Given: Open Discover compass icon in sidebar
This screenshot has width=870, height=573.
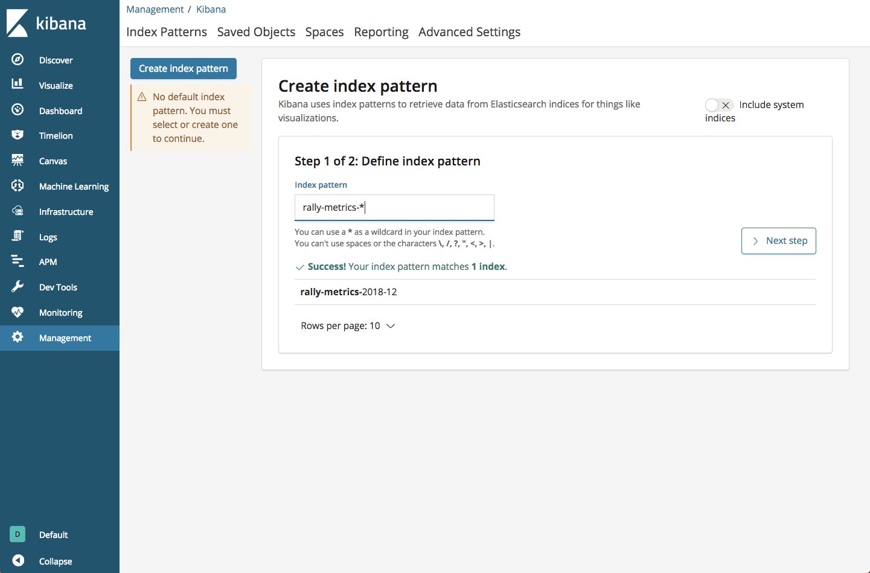Looking at the screenshot, I should (18, 59).
